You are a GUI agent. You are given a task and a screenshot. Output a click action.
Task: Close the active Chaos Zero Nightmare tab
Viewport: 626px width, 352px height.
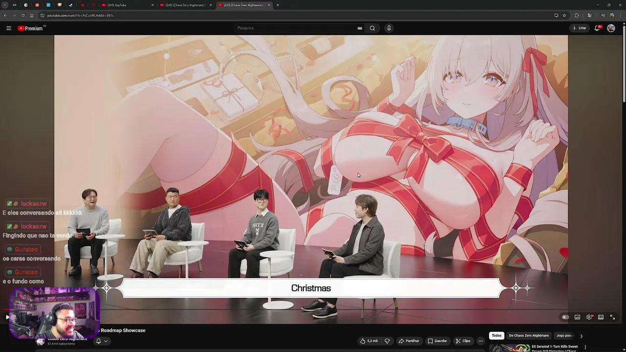pos(269,5)
